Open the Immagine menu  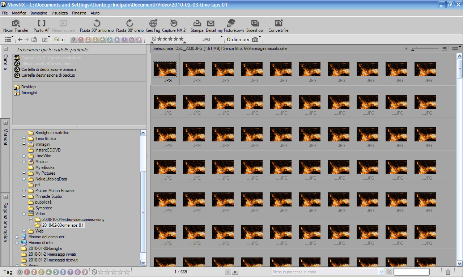click(39, 13)
